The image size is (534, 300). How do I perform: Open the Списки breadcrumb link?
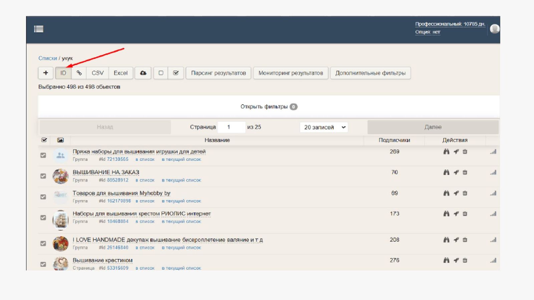tap(47, 58)
